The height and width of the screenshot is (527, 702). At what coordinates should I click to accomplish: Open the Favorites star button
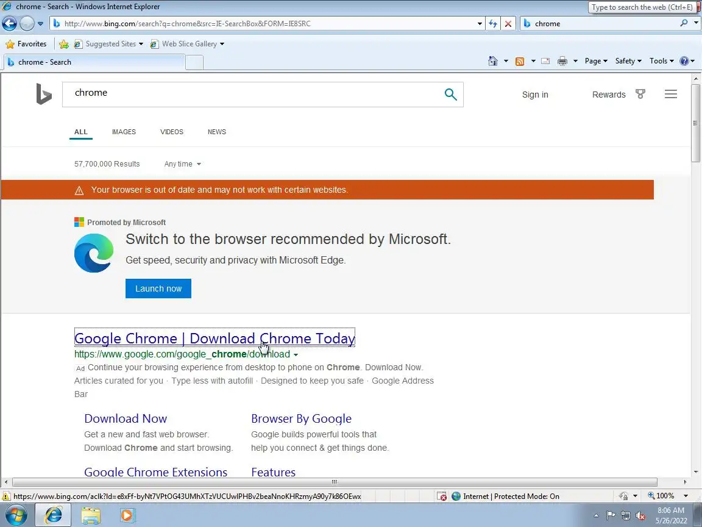[x=26, y=44]
